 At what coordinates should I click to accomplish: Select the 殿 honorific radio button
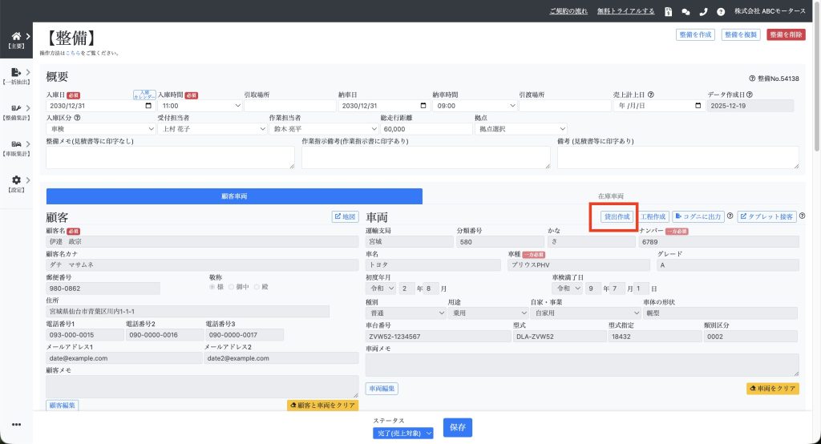257,287
